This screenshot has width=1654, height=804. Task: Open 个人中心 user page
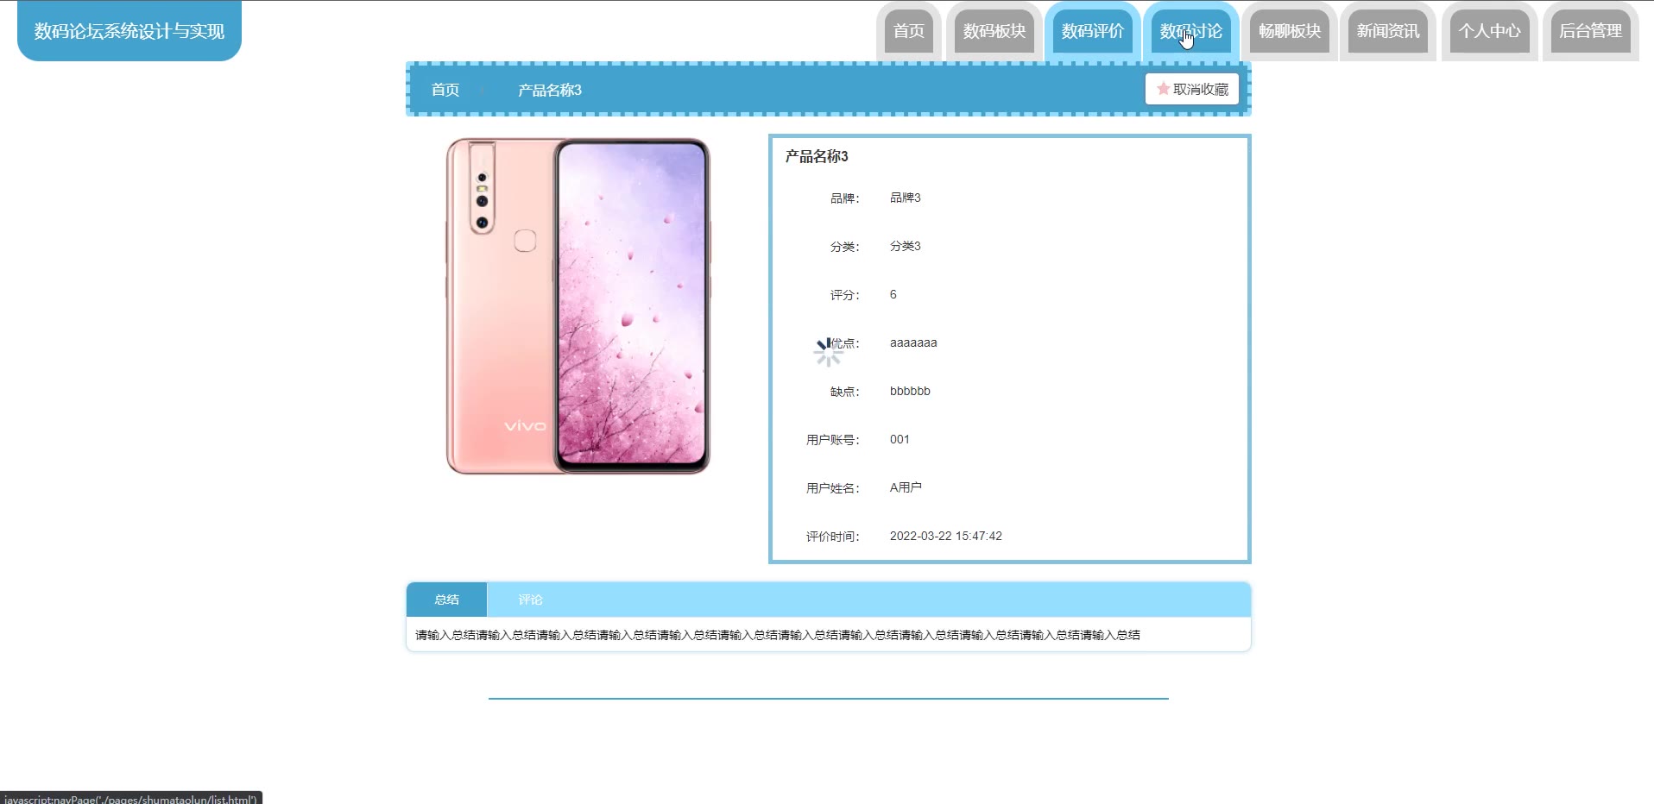[x=1490, y=31]
